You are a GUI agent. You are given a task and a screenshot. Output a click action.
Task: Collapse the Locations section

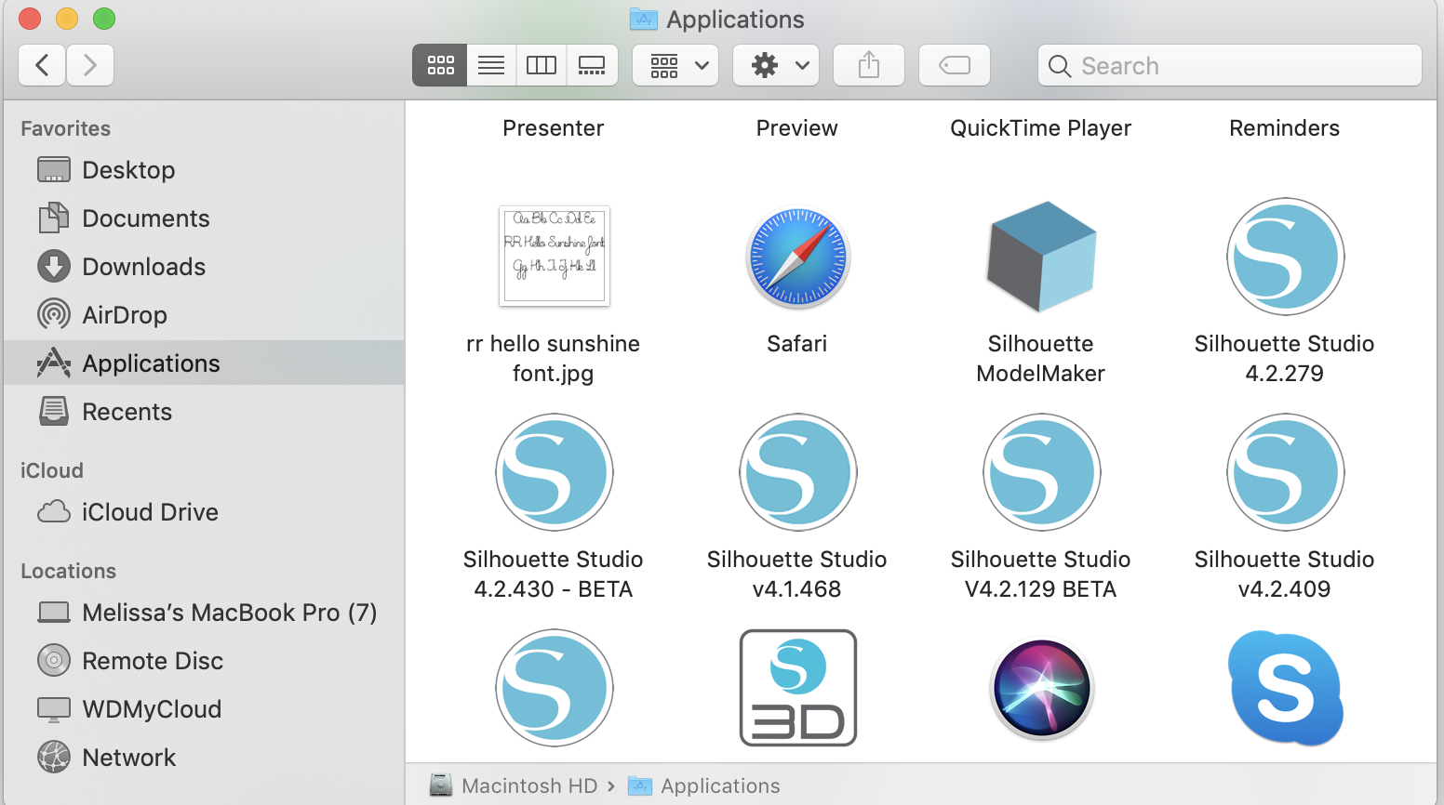(69, 570)
